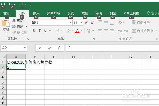Image resolution: width=159 pixels, height=106 pixels.
Task: Open the 剪贴板 dialog launcher
Action: click(x=28, y=39)
